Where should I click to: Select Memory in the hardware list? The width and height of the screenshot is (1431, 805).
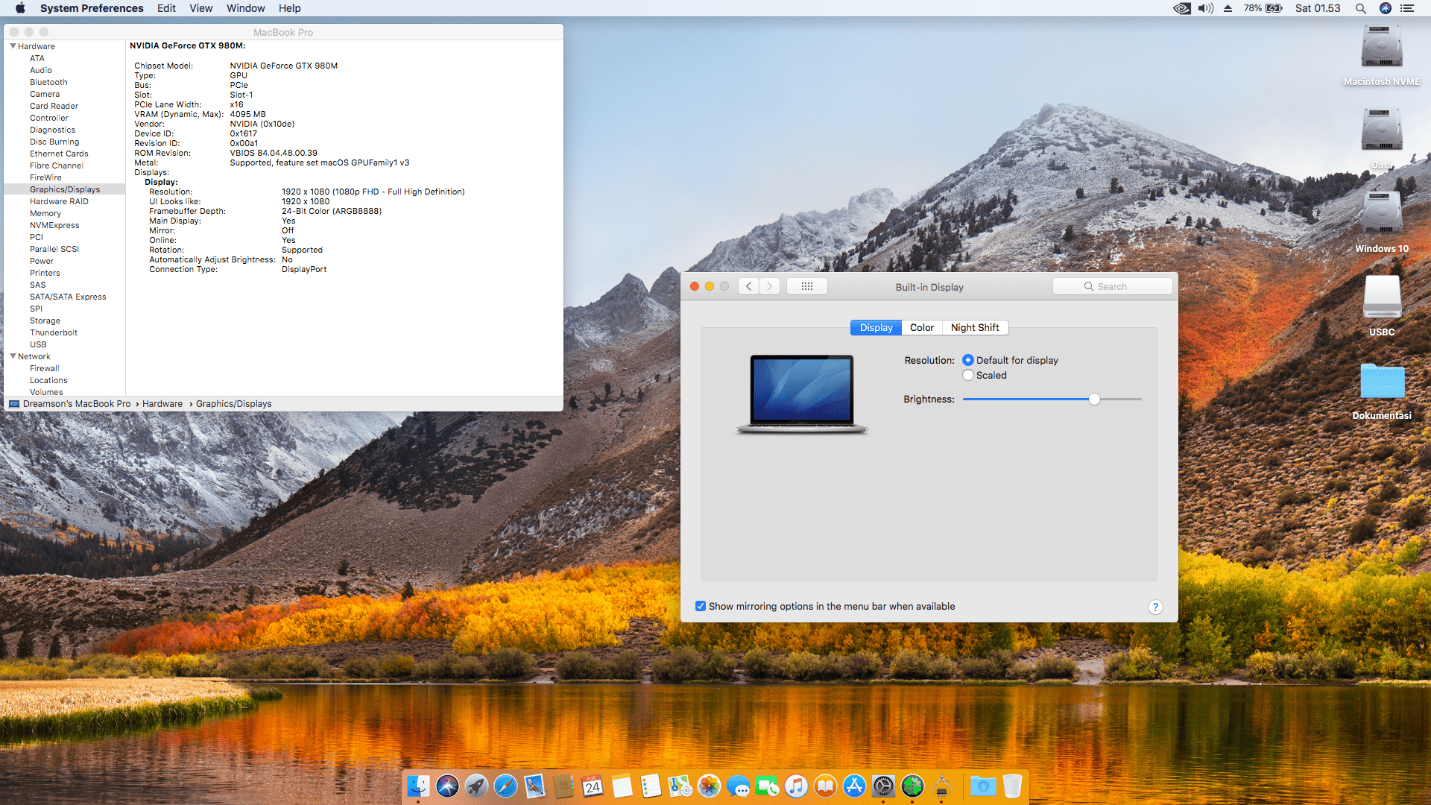(x=45, y=213)
